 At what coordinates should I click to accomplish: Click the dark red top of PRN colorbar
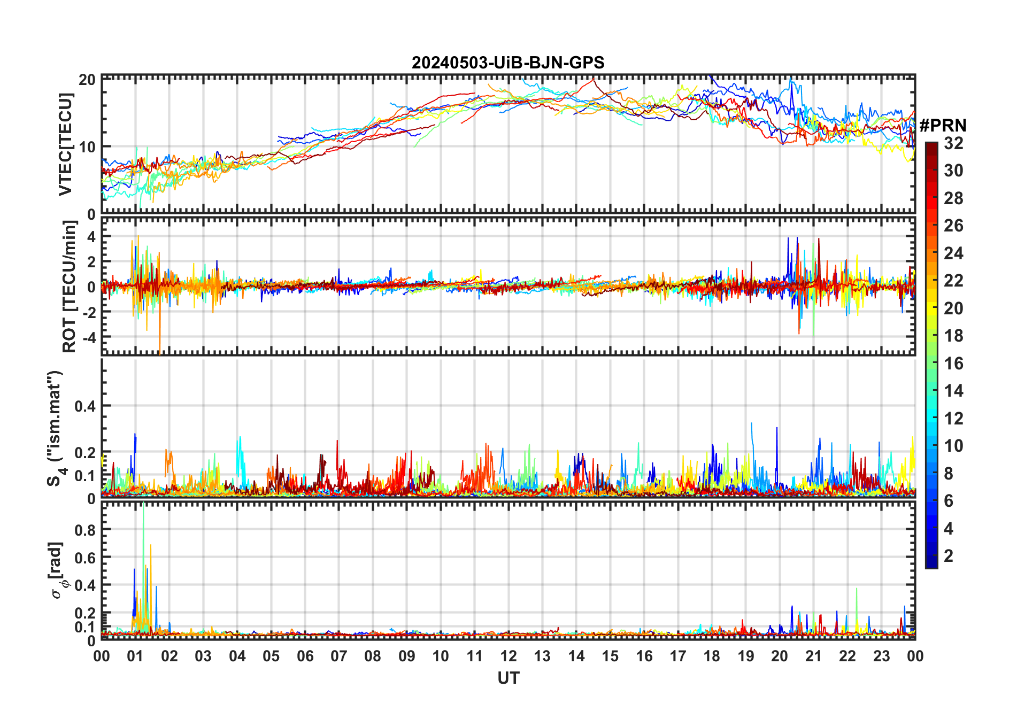(931, 146)
